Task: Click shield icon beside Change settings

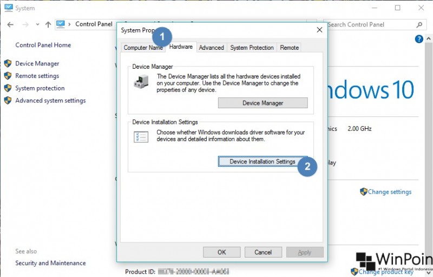Action: [x=363, y=192]
